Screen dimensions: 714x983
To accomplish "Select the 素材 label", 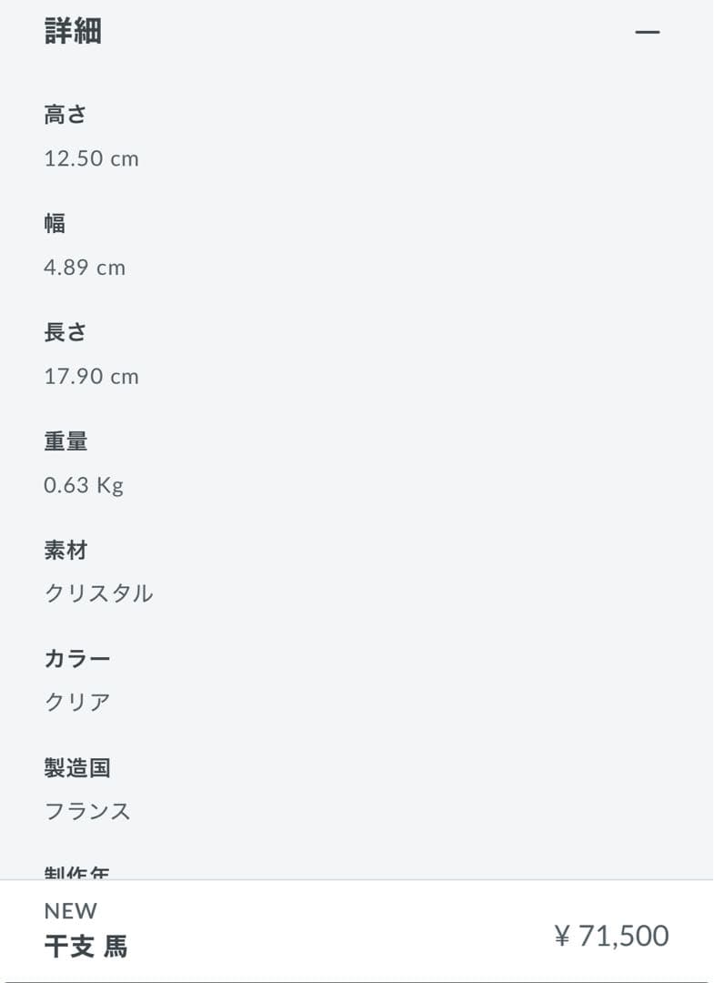I will [65, 551].
